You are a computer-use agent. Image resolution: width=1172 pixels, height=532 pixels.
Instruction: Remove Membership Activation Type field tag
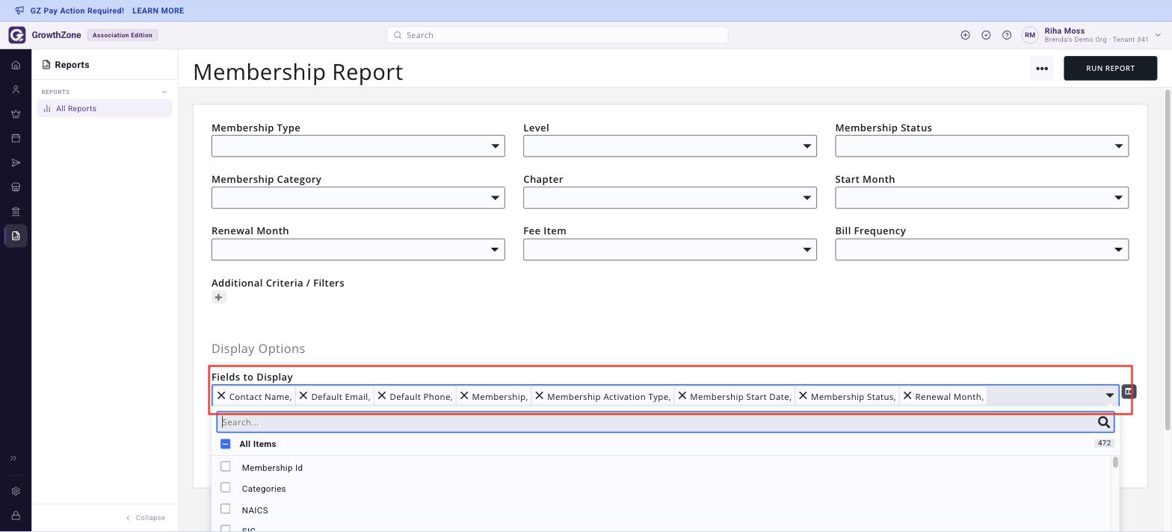pos(540,395)
